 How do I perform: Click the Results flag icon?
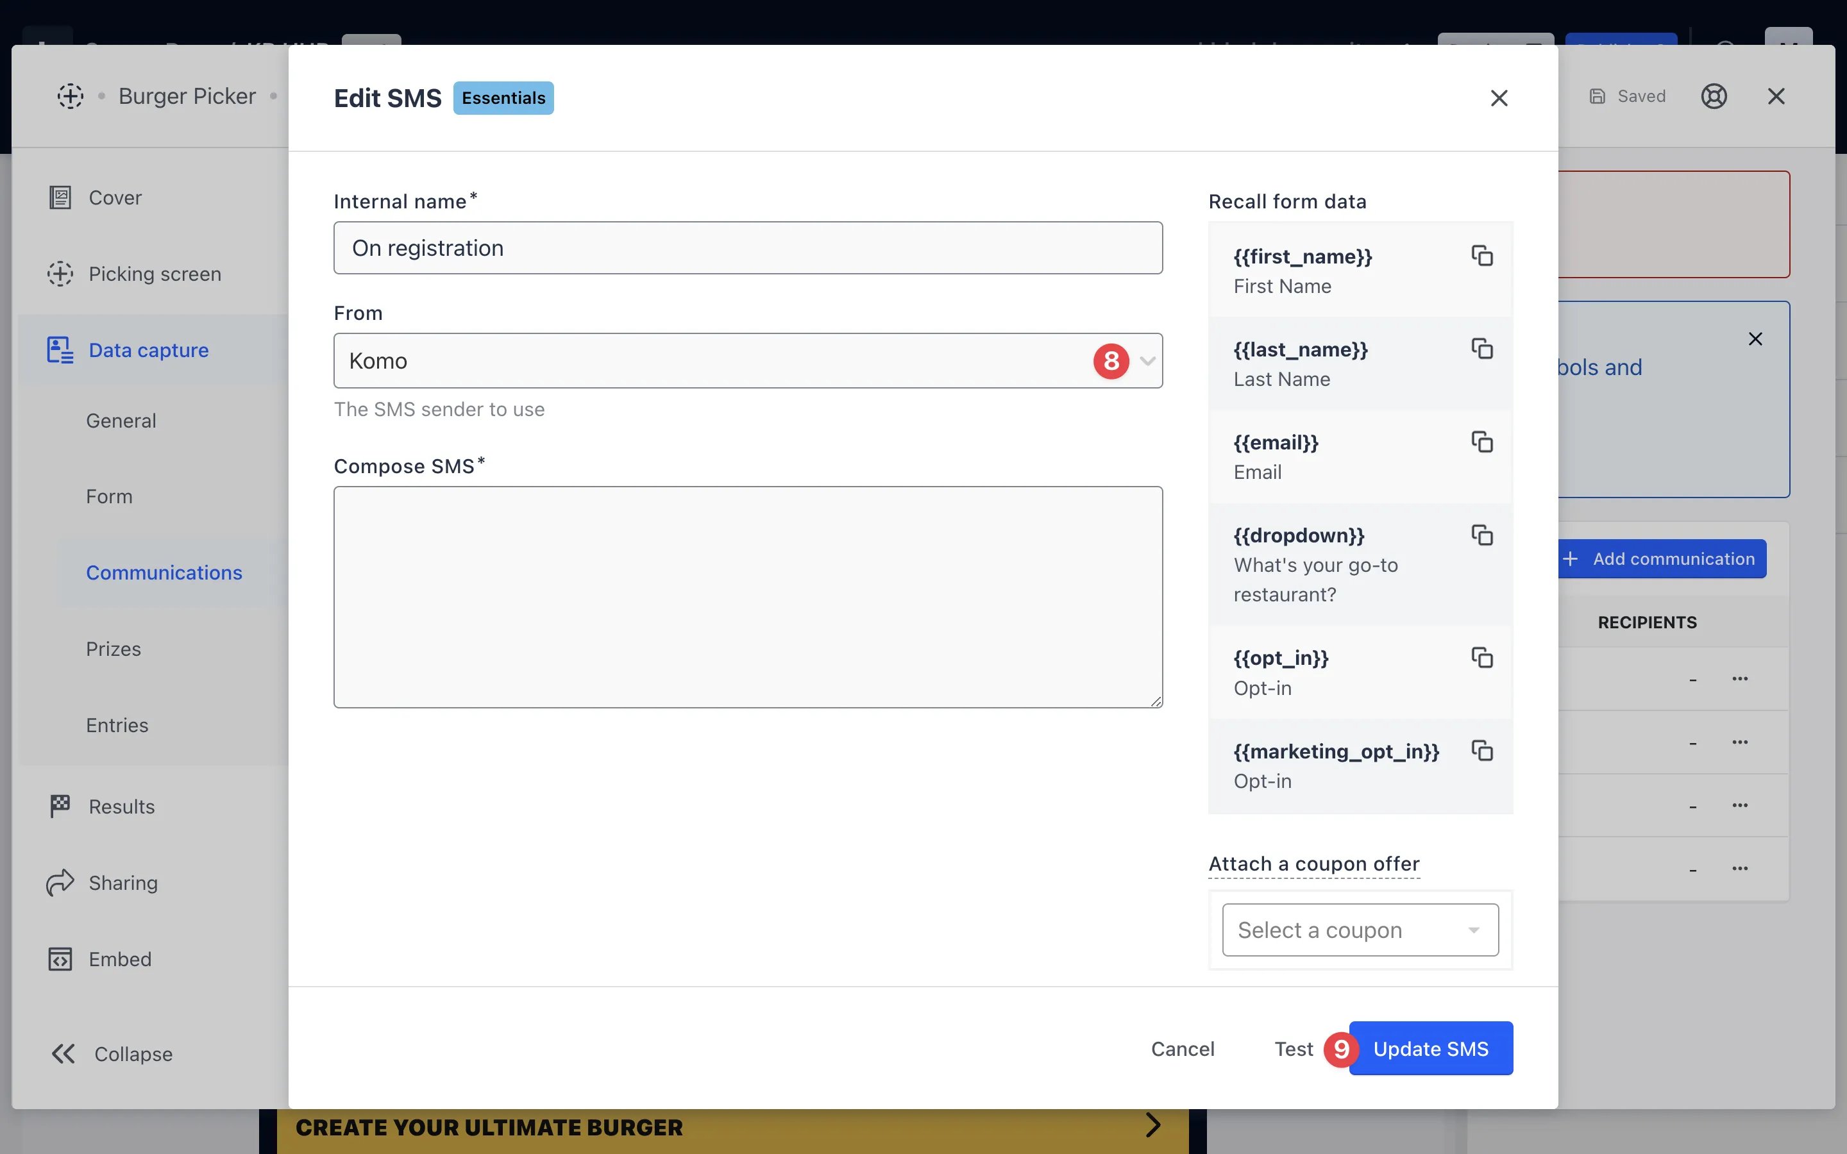[x=60, y=807]
